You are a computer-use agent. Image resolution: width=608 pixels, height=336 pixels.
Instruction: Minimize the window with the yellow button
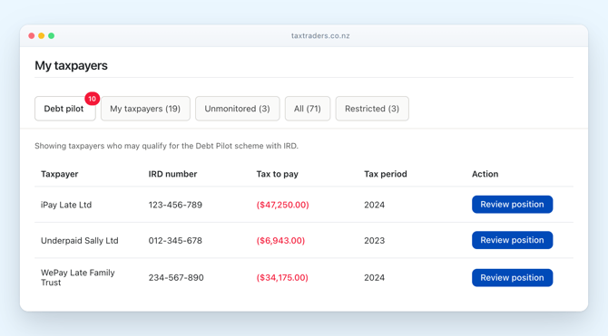tap(41, 35)
